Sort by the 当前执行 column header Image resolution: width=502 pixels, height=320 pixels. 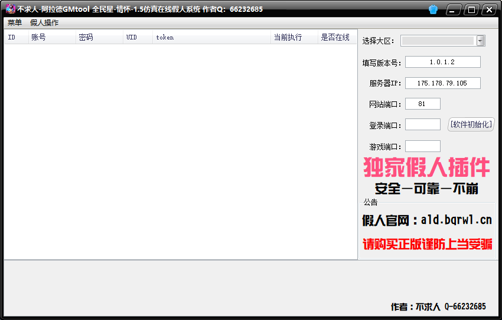click(x=294, y=37)
